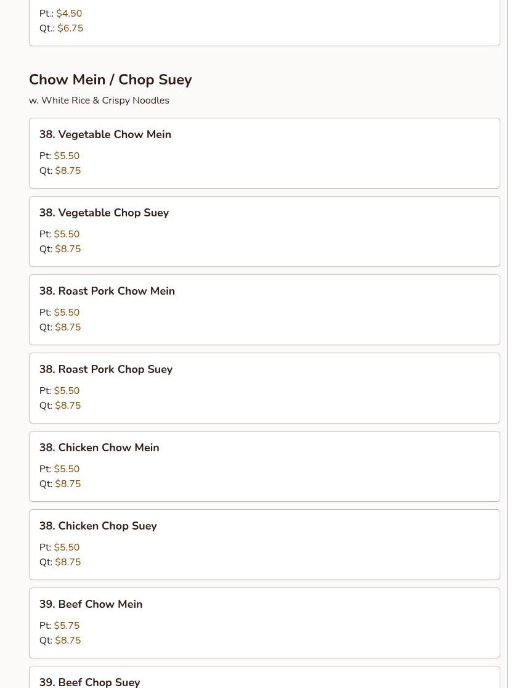Open the Beef Chow Mein item
The width and height of the screenshot is (520, 688).
point(91,604)
